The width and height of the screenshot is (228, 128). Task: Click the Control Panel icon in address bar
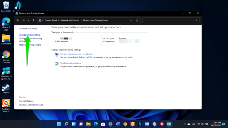[x=40, y=20]
